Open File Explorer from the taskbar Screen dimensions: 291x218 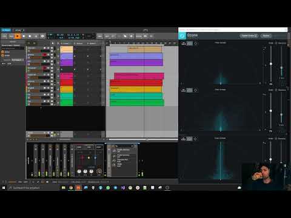(64, 188)
